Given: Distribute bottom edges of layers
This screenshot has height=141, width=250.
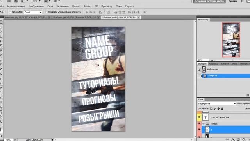Looking at the screenshot, I should pos(124,12).
